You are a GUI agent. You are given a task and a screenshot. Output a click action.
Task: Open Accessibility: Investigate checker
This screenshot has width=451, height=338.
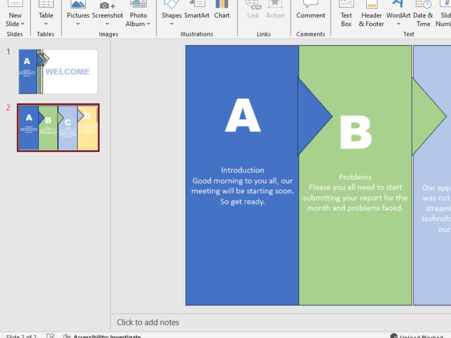point(102,336)
